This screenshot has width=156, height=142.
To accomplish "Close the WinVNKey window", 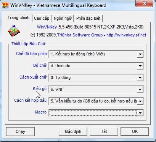I will point(145,3).
